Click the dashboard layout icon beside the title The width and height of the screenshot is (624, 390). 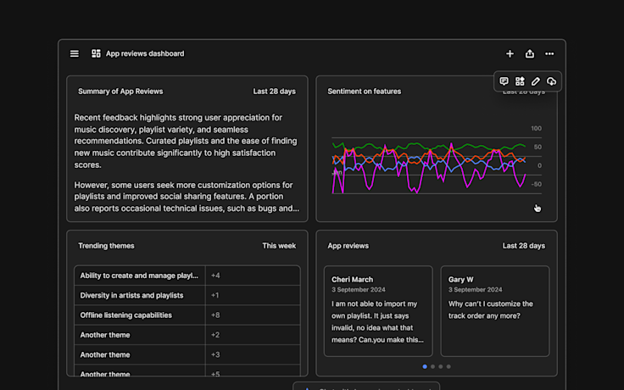pyautogui.click(x=96, y=53)
